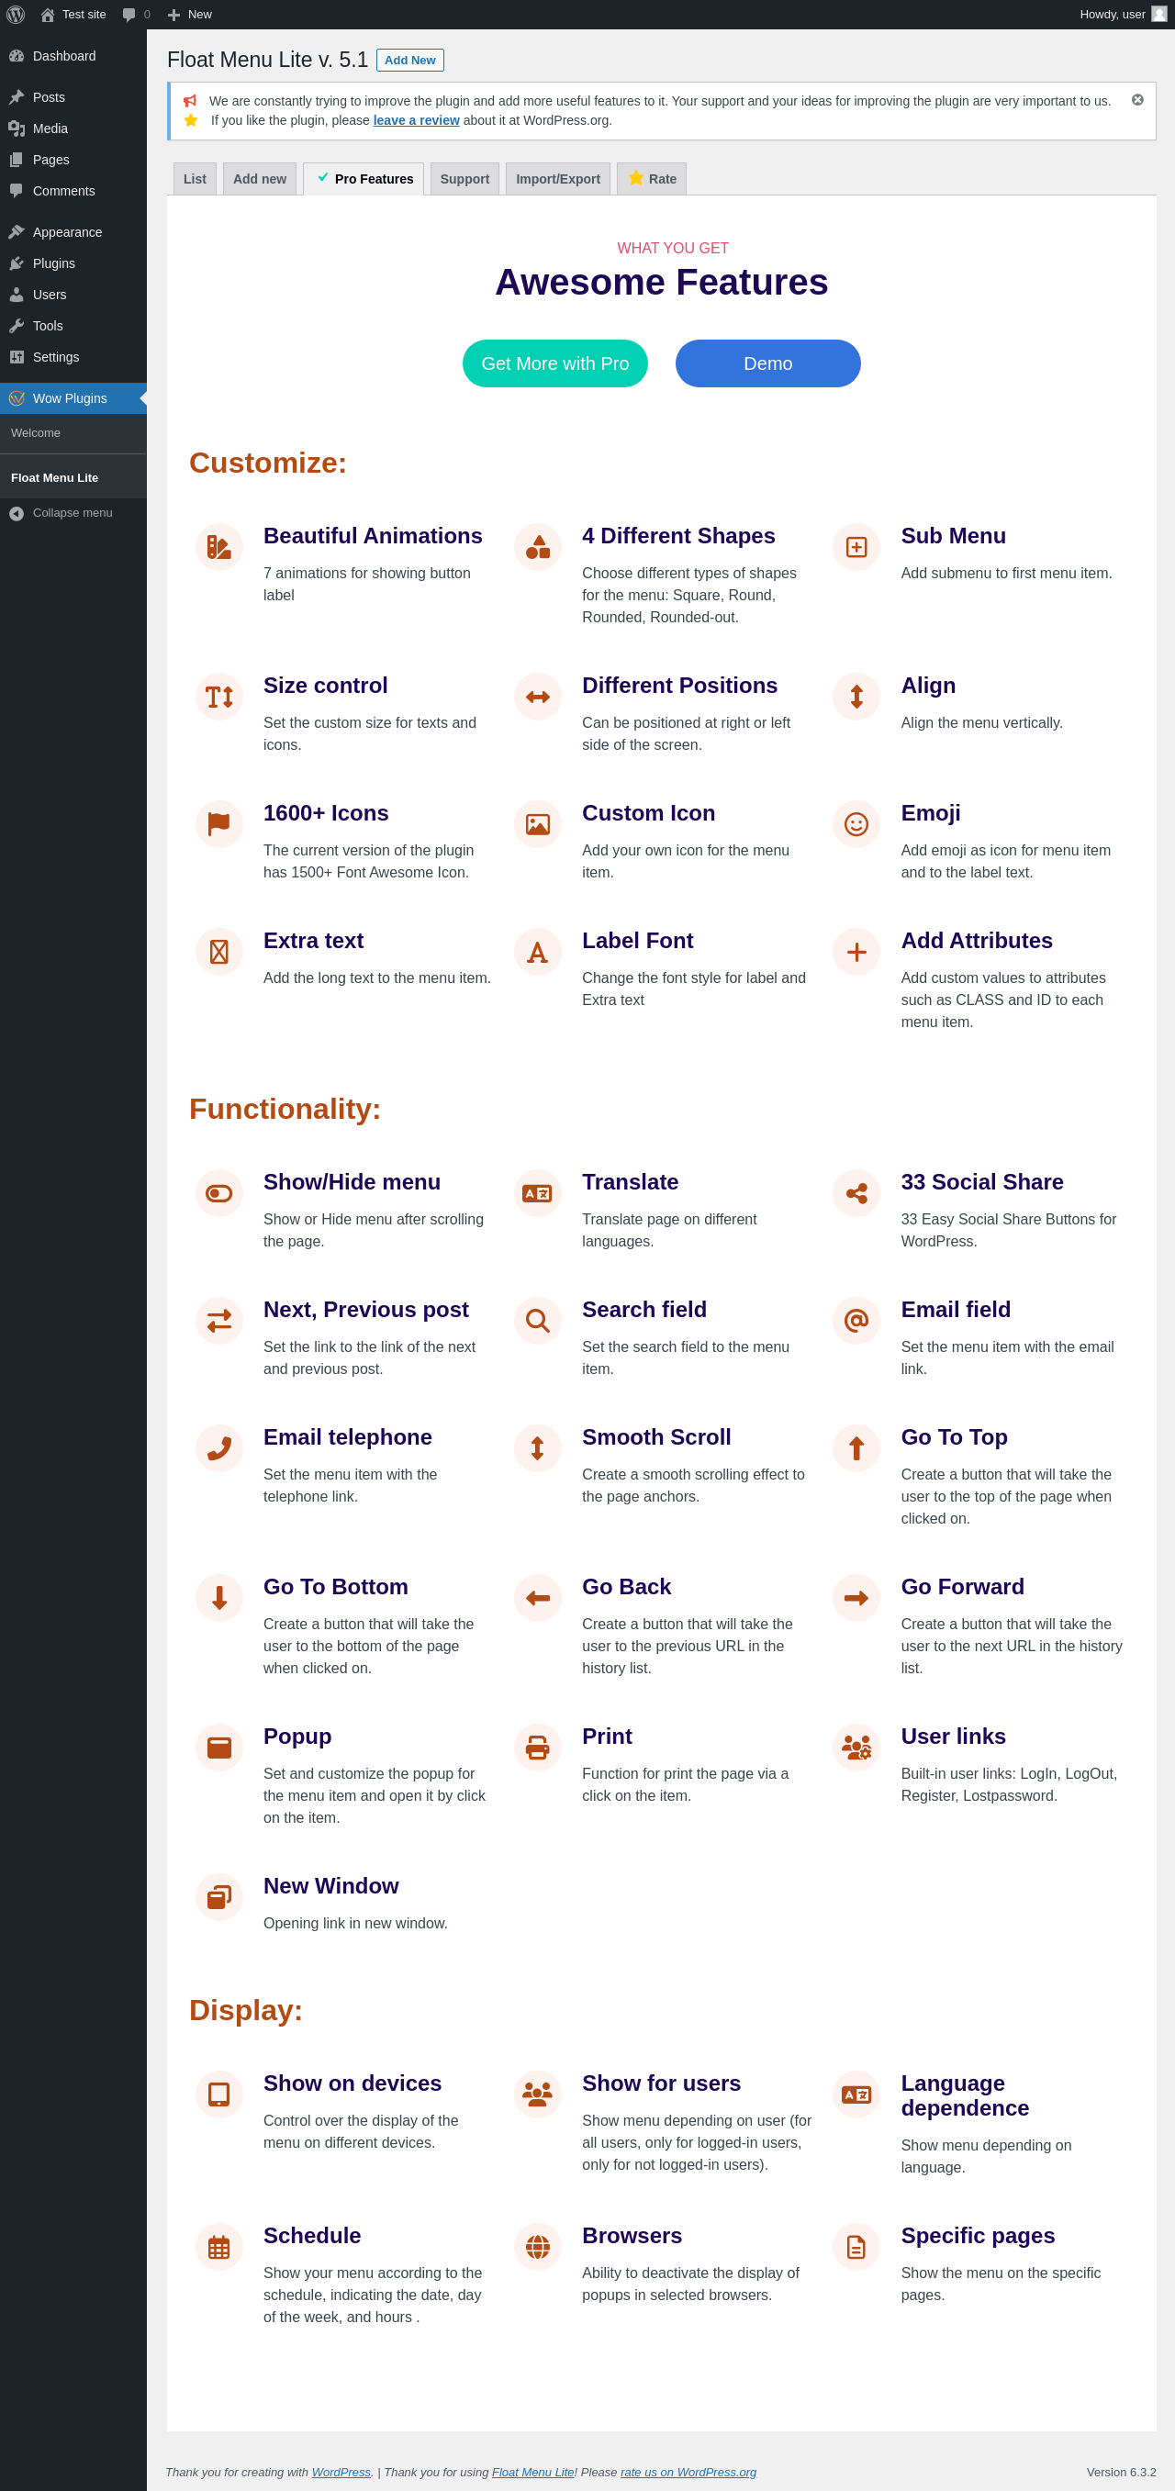Click the Demo button

point(767,363)
